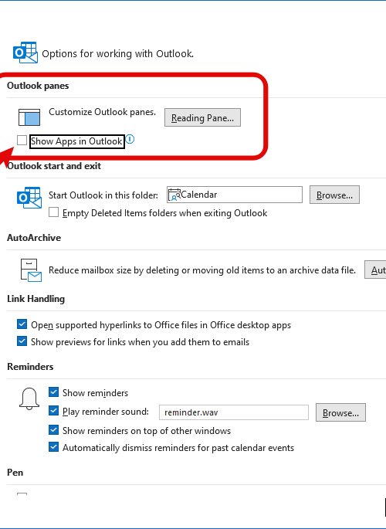This screenshot has width=386, height=529.
Task: Browse for a reminder sound file
Action: click(x=340, y=412)
